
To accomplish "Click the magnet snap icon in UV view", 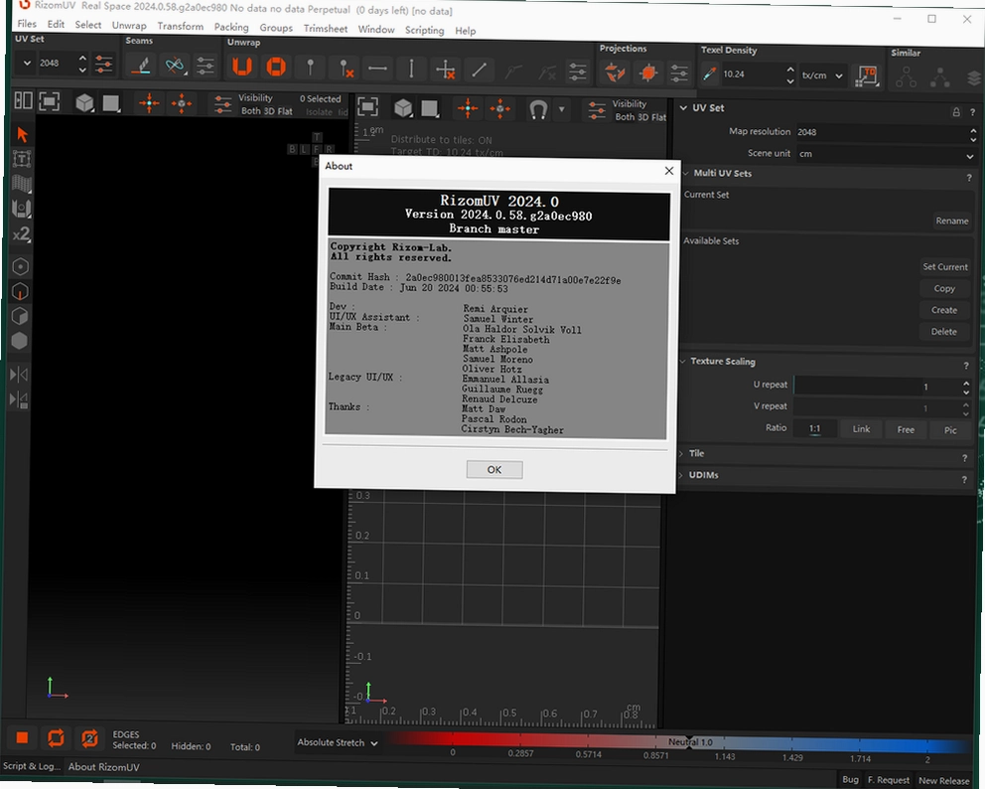I will (x=538, y=110).
